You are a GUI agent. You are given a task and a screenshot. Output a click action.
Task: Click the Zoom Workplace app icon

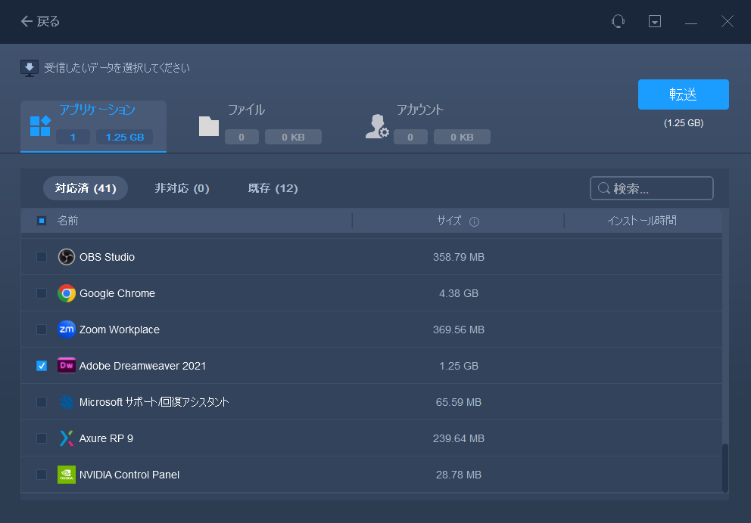pos(67,330)
